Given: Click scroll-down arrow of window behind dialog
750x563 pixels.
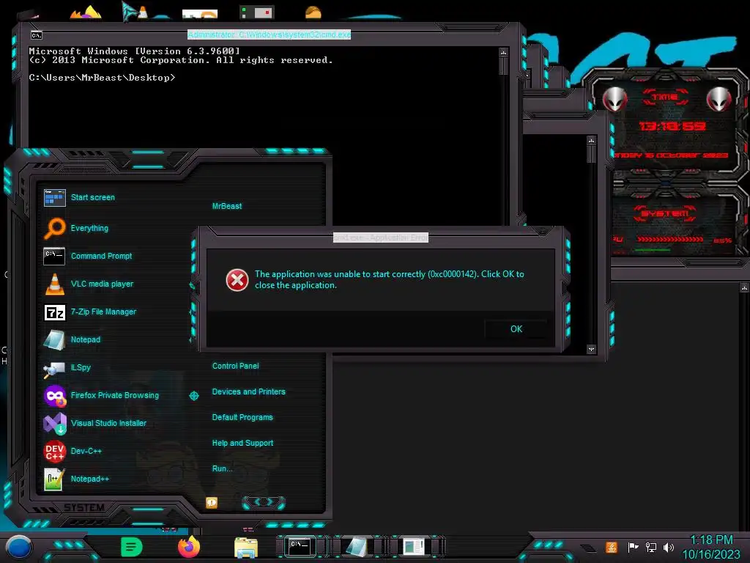Looking at the screenshot, I should tap(592, 349).
